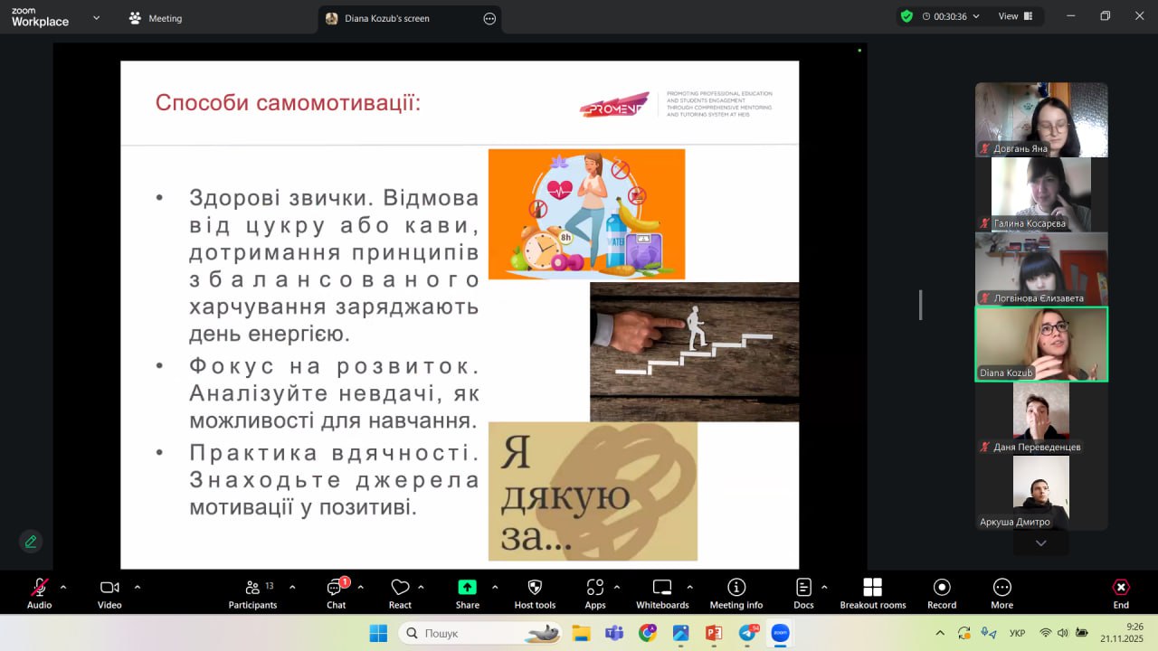
Task: Expand video options arrow next to Video
Action: [x=138, y=587]
